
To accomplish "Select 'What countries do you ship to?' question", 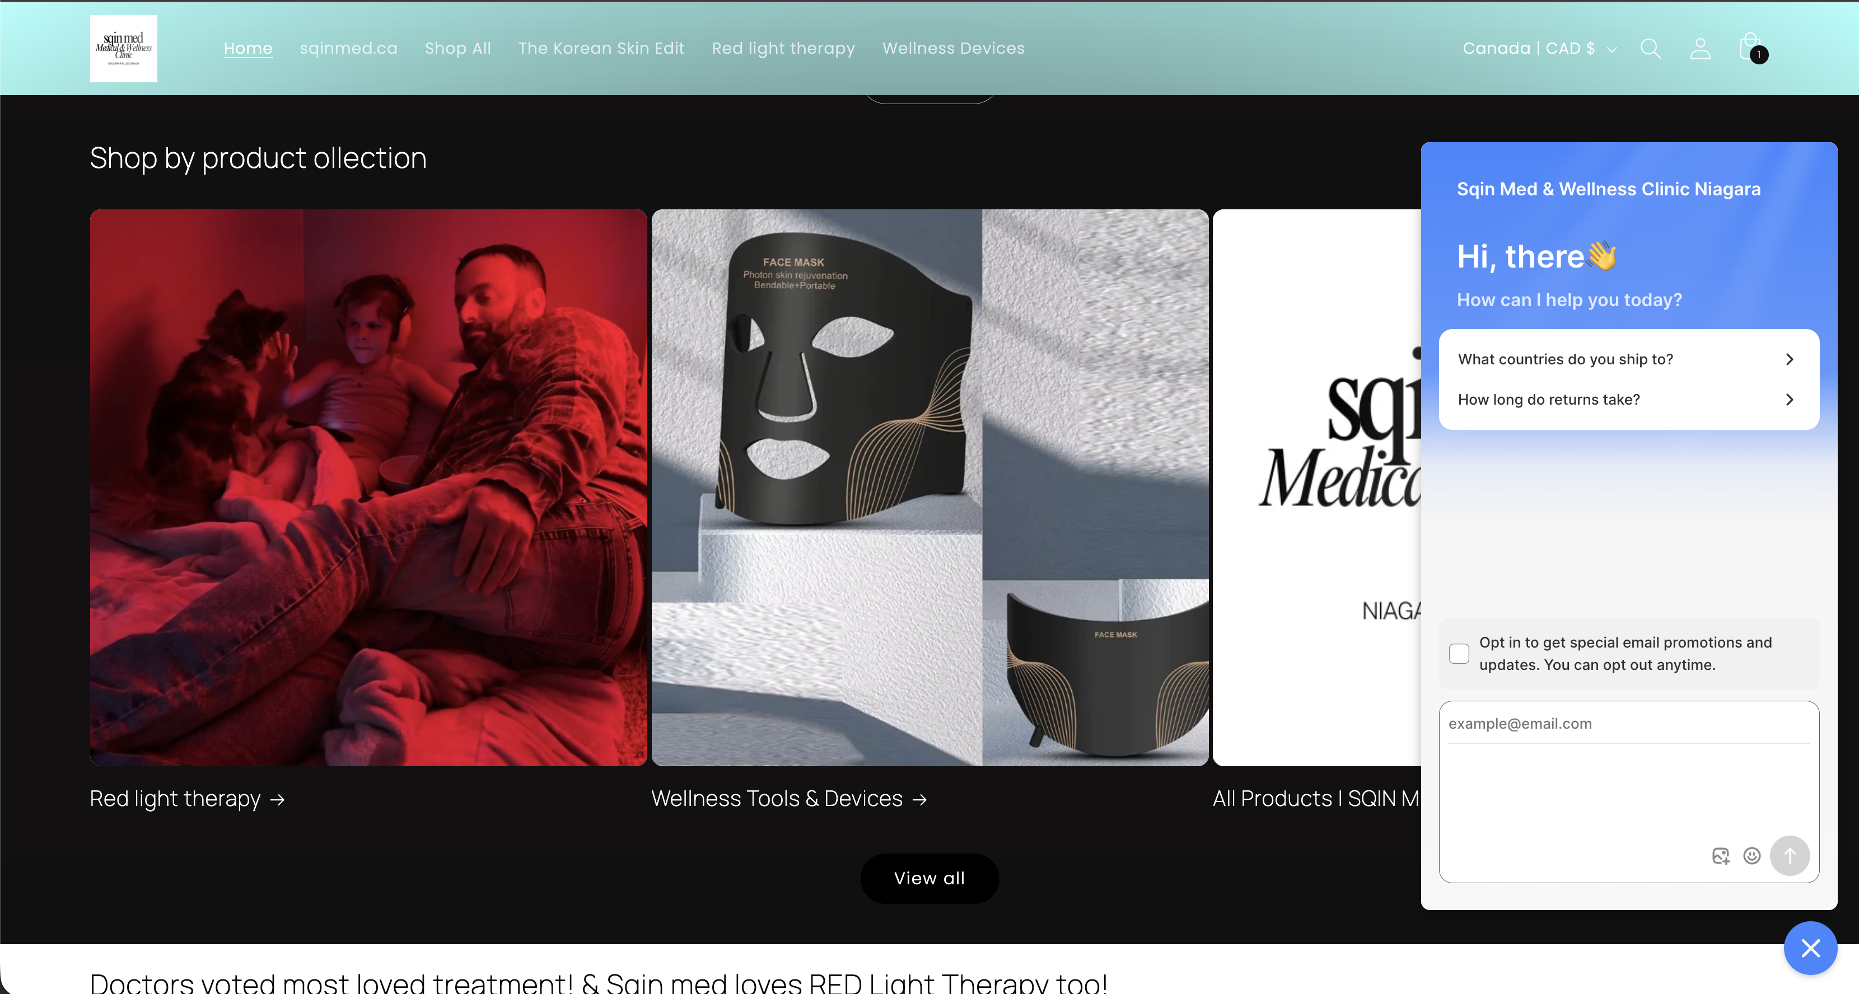I will [x=1629, y=359].
